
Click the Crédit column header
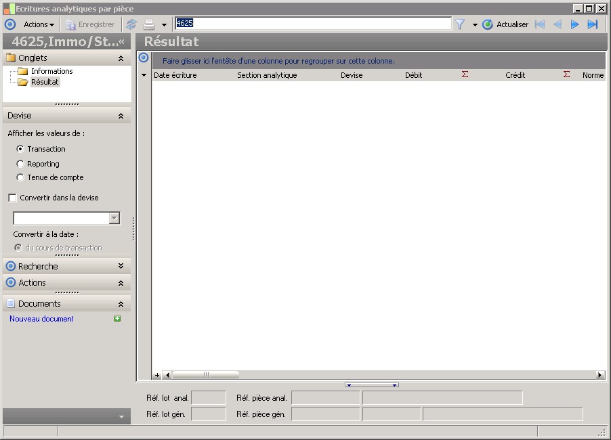point(515,75)
